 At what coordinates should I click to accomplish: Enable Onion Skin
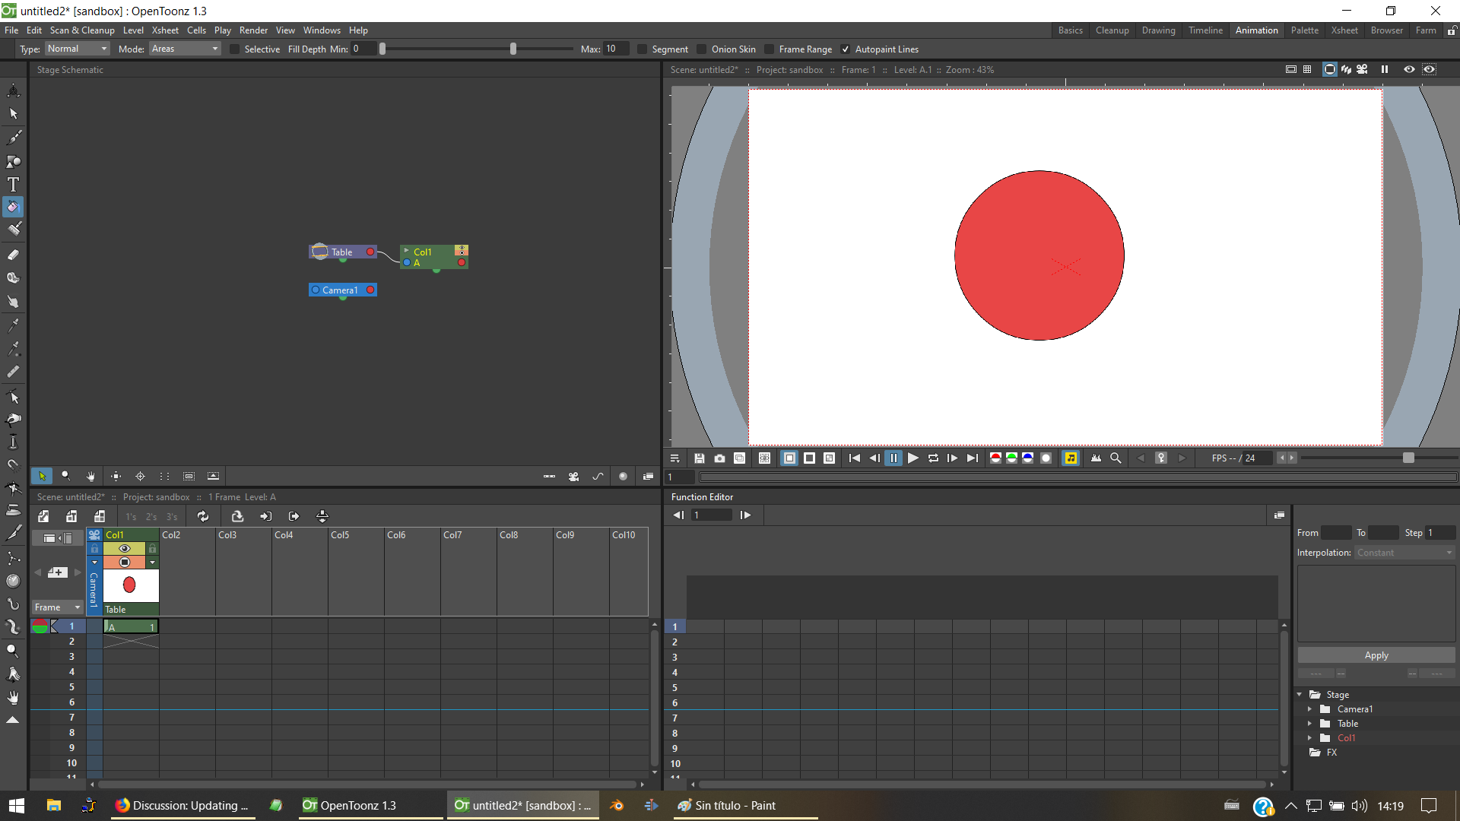(700, 49)
